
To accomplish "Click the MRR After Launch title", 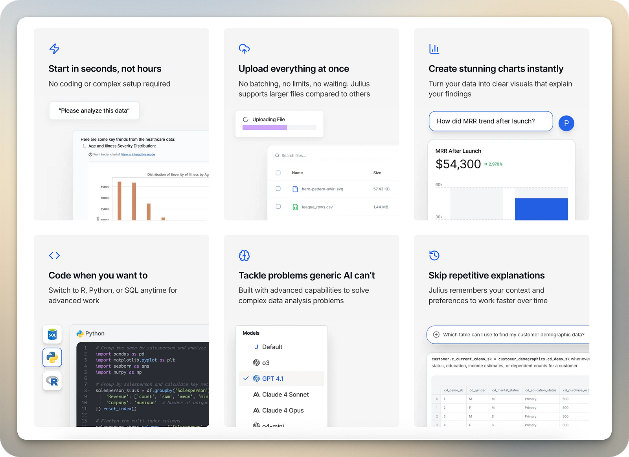I will tap(458, 151).
